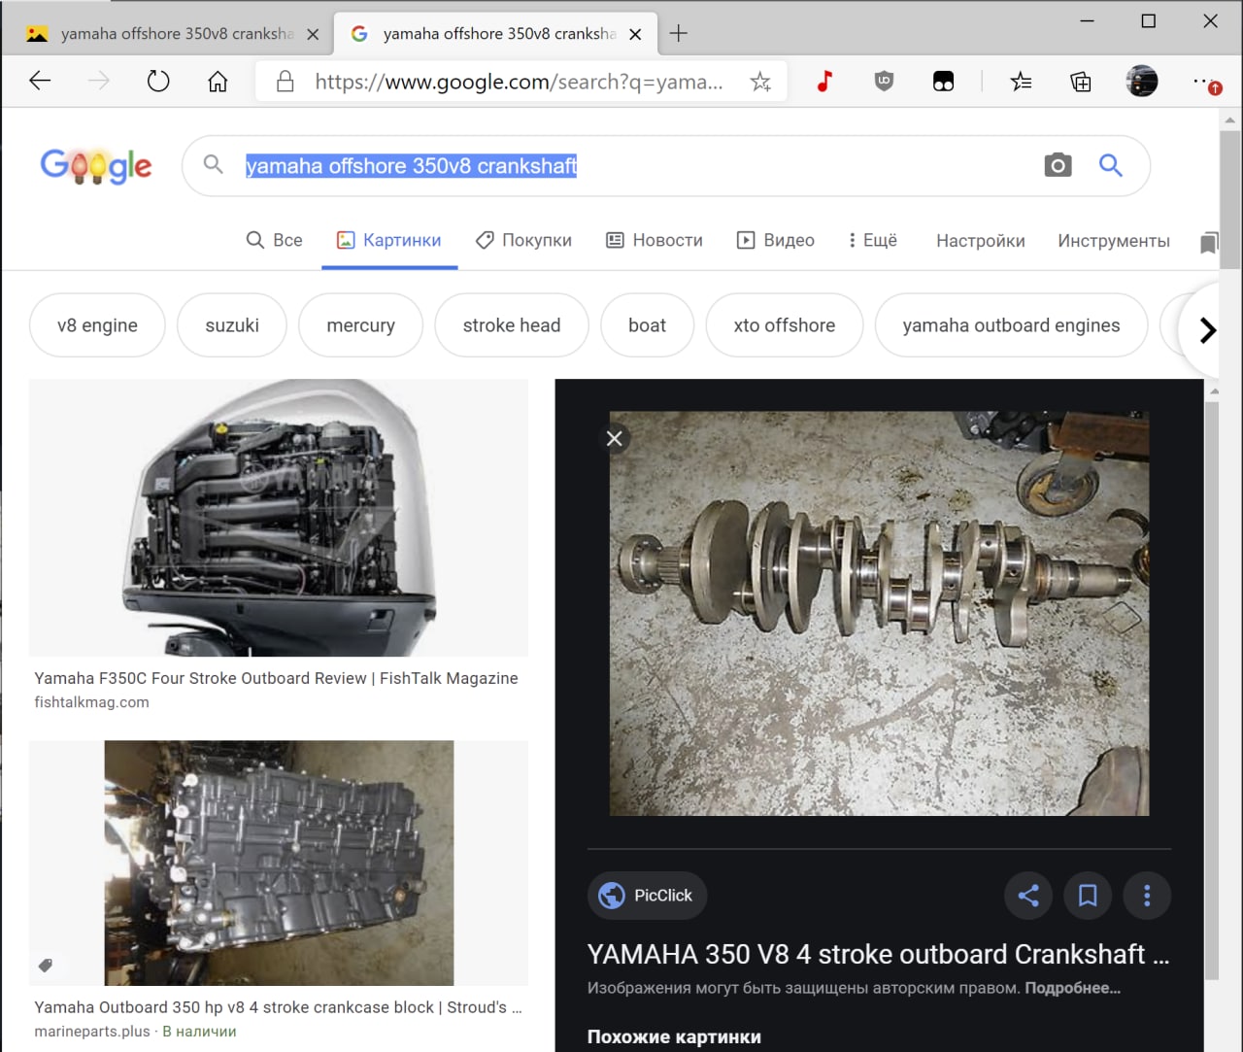Select the Картинки tab

click(388, 240)
